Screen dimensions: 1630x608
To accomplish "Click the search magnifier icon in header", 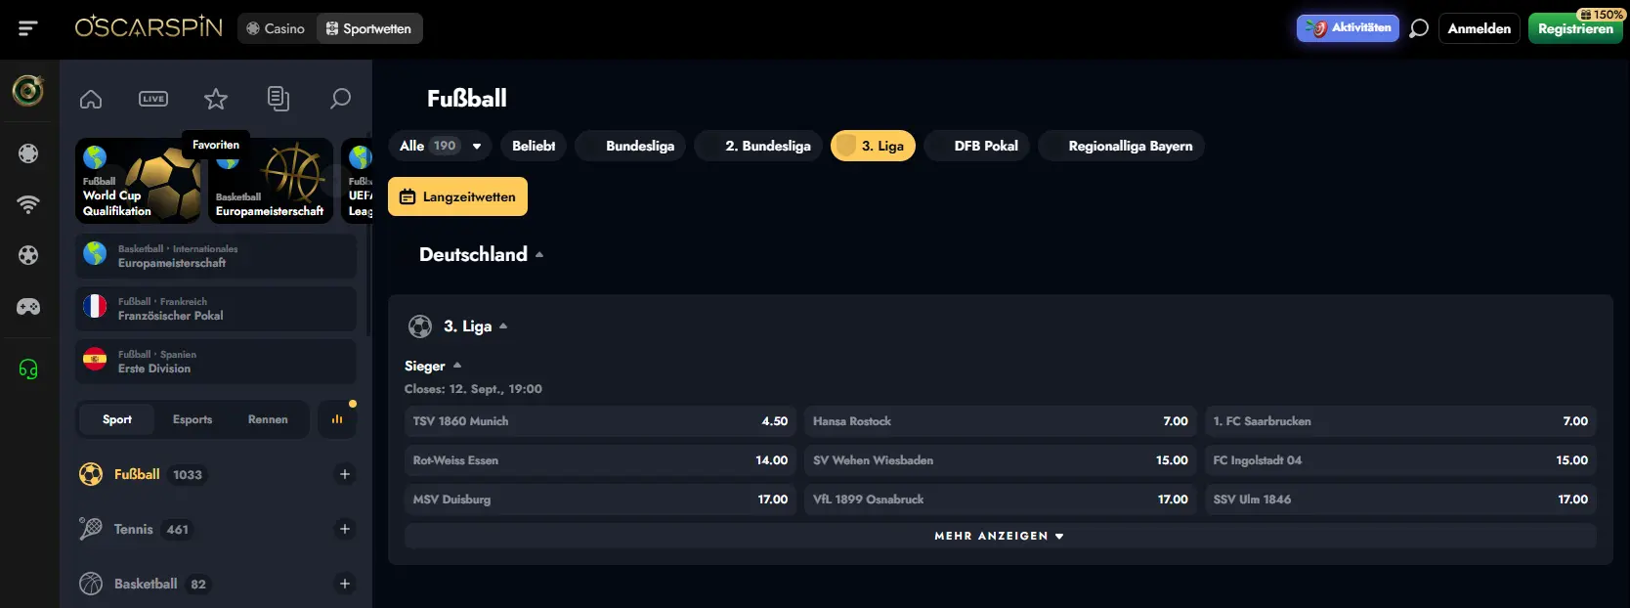I will point(1419,28).
